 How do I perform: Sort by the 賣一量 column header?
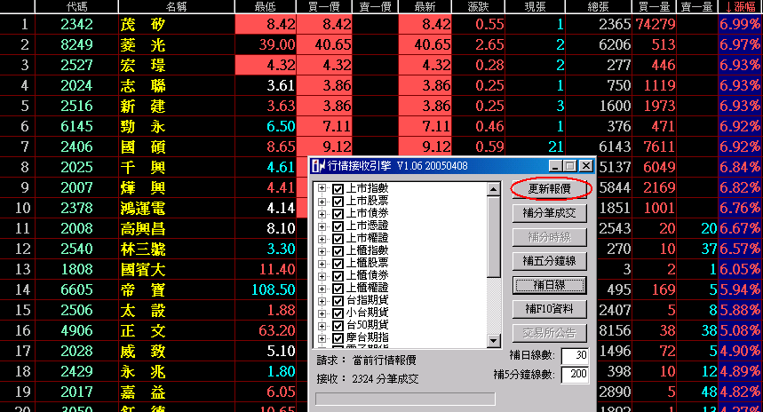[x=696, y=6]
